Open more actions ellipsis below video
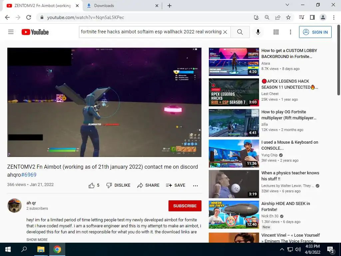Image resolution: width=341 pixels, height=256 pixels. tap(195, 186)
